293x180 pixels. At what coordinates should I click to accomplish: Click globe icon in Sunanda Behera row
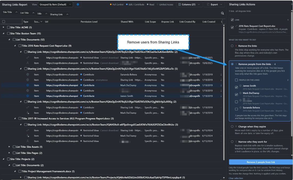pyautogui.click(x=28, y=74)
